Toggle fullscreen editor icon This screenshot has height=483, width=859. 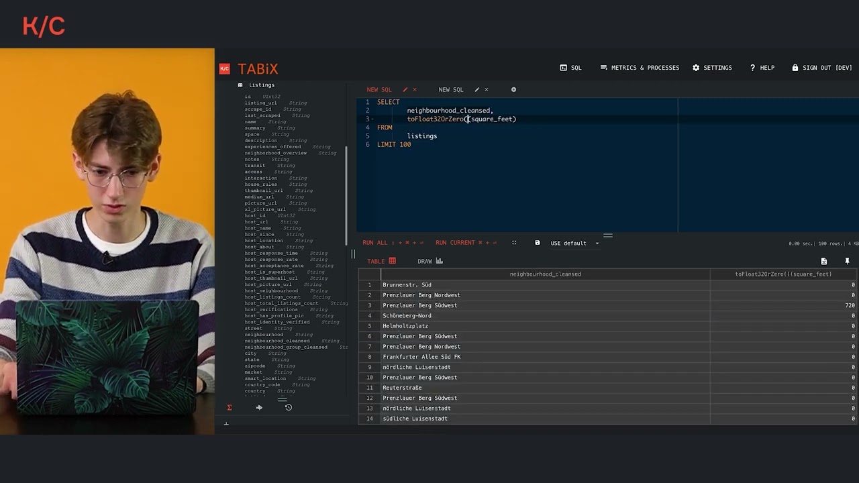coord(514,243)
